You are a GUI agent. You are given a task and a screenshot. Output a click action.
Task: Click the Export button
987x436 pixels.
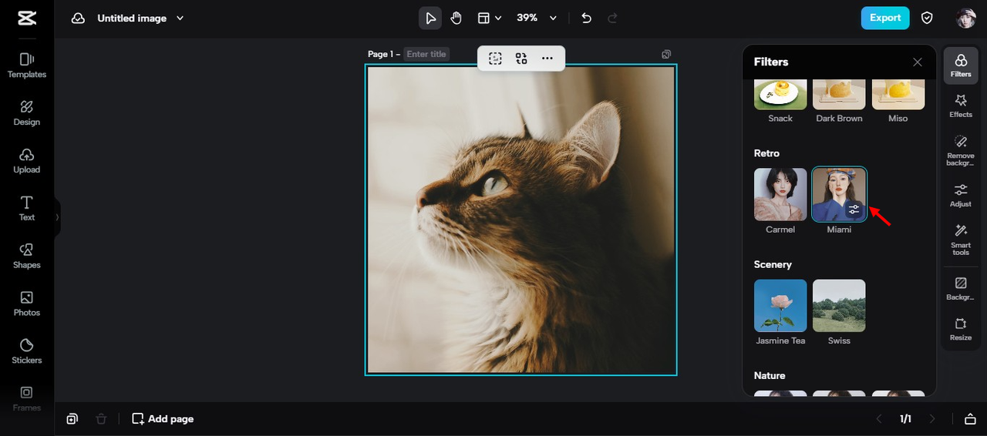point(885,18)
